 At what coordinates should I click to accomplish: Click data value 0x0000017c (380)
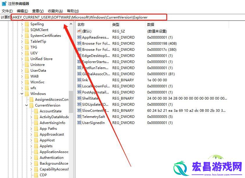point(162,50)
